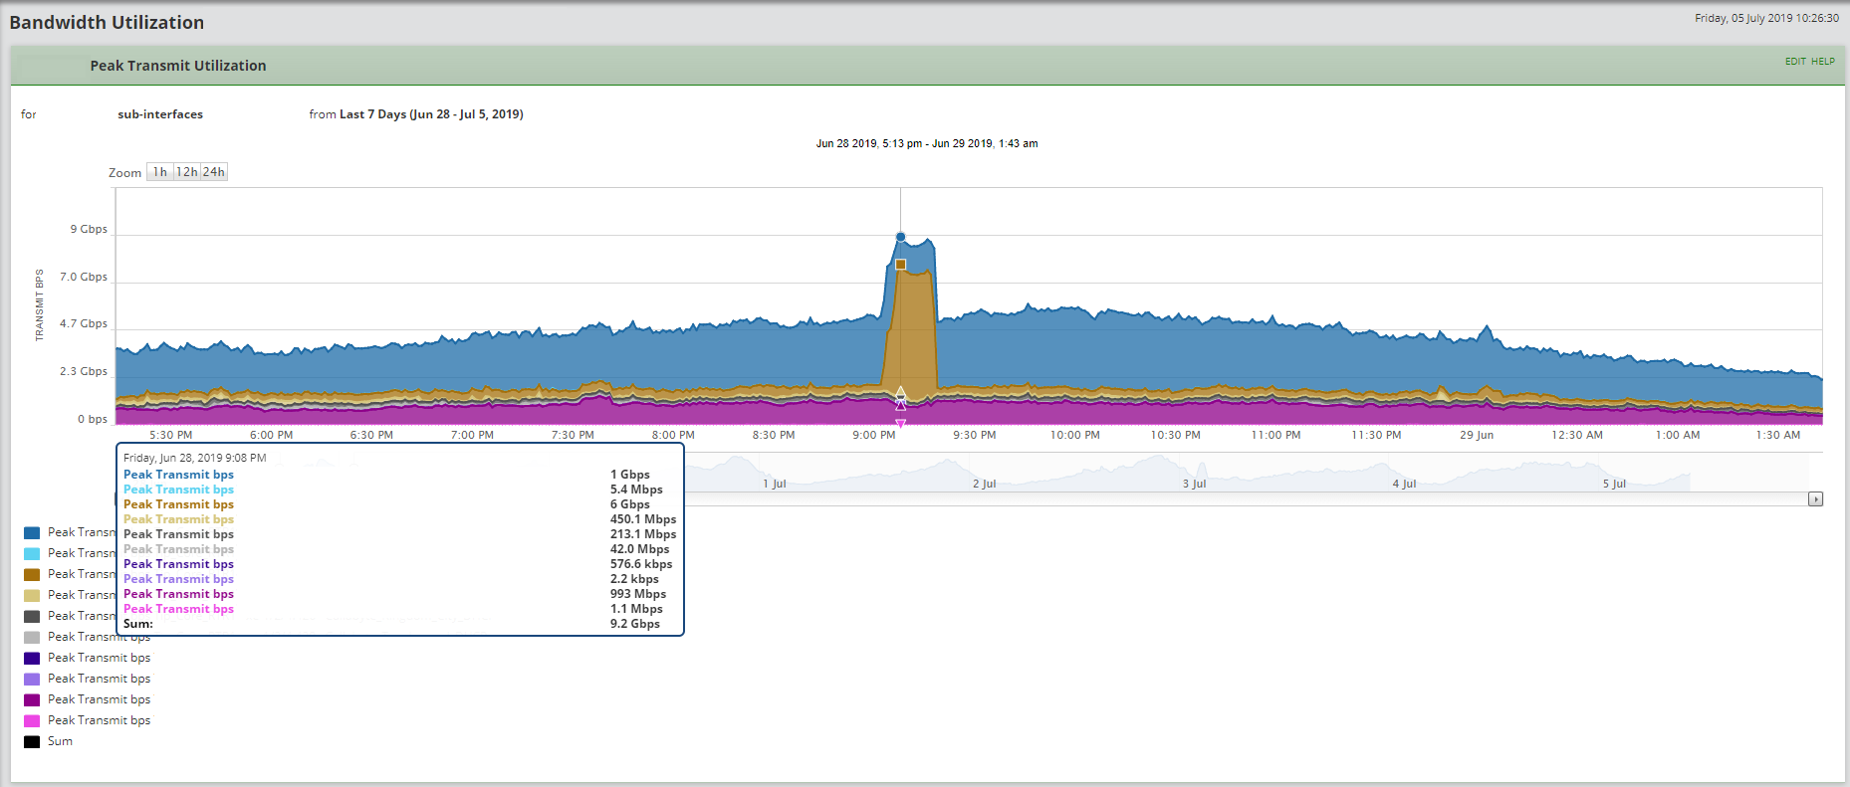Open the EDIT link
Image resolution: width=1850 pixels, height=787 pixels.
point(1795,62)
